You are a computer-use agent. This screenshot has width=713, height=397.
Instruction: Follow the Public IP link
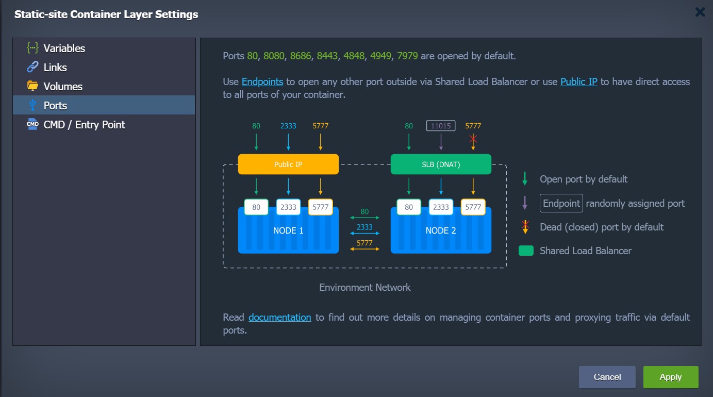pos(579,81)
